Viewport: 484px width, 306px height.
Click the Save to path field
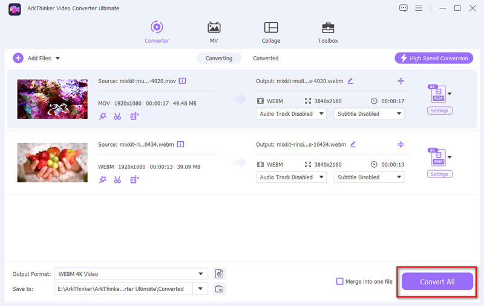[x=124, y=288]
